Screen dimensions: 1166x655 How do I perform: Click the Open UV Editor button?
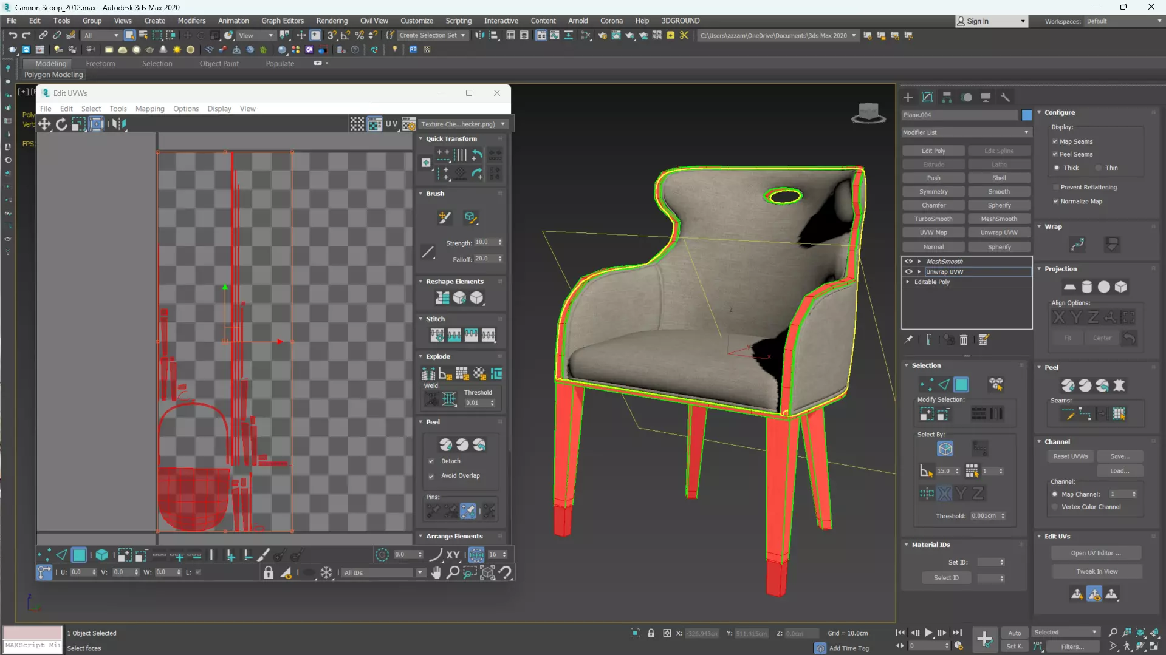coord(1096,553)
